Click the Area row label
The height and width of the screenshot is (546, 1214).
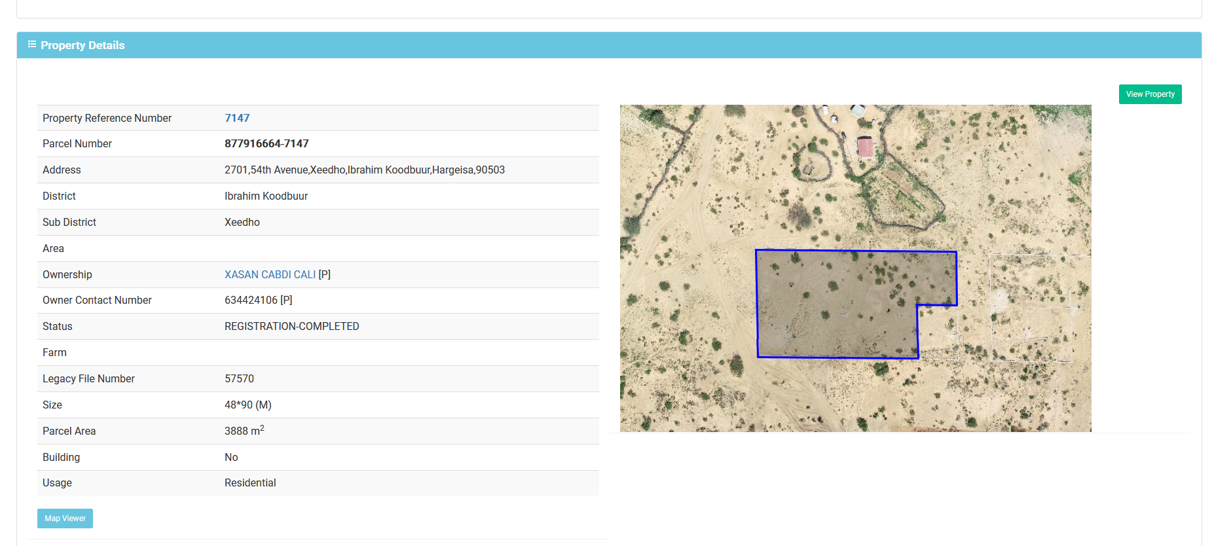click(x=53, y=248)
